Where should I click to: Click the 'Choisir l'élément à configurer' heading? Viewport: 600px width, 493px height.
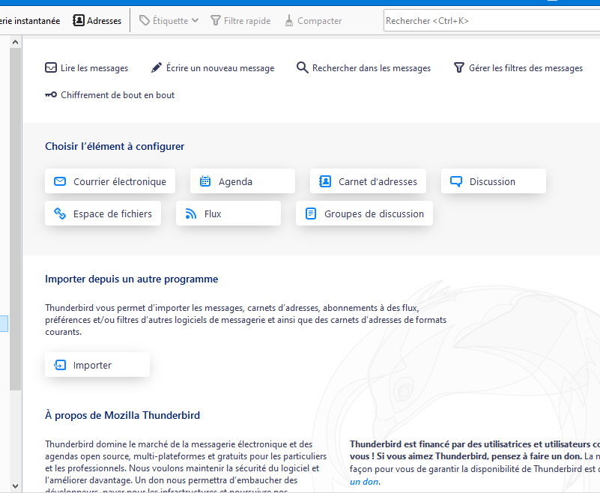click(115, 146)
